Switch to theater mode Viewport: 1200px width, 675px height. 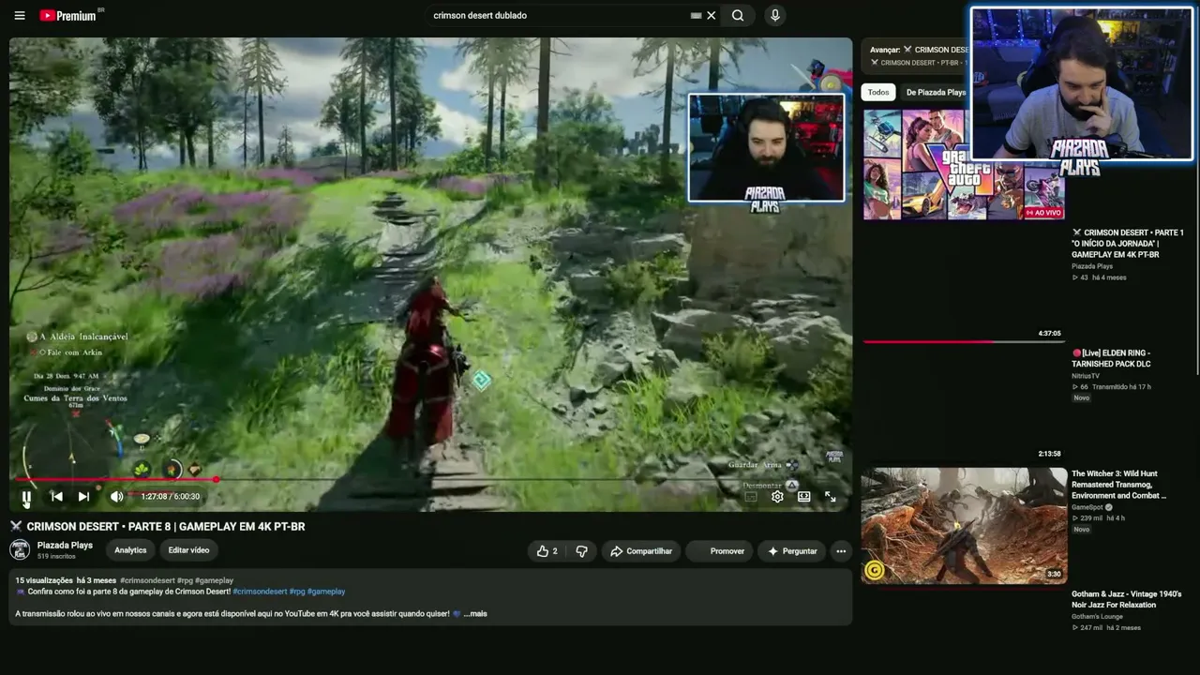point(803,497)
